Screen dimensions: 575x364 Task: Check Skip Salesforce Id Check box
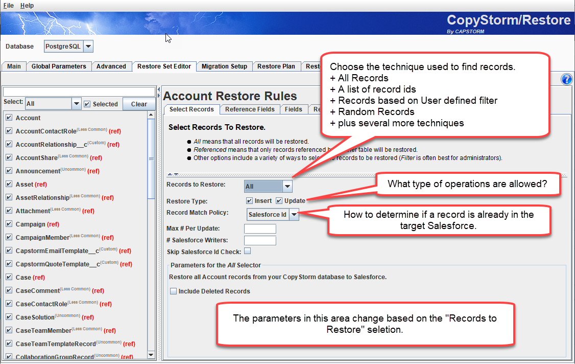pos(248,251)
